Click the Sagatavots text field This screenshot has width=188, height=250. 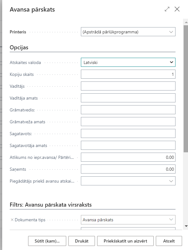point(128,134)
